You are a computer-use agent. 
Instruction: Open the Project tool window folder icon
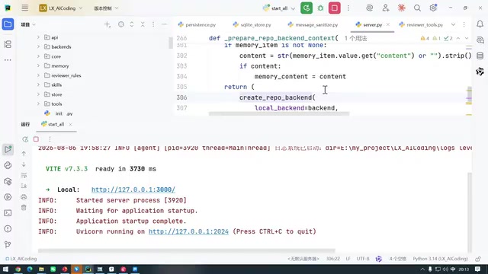[8, 24]
